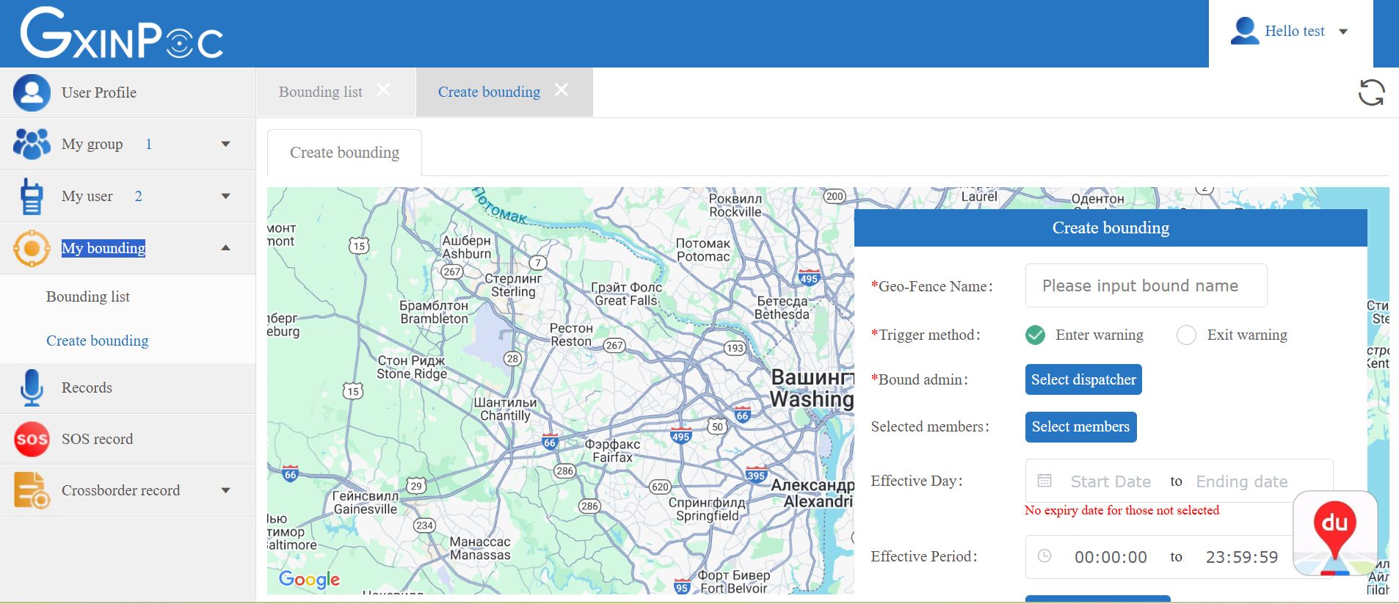The height and width of the screenshot is (604, 1399).
Task: Open Create bounding in sidebar
Action: (98, 341)
